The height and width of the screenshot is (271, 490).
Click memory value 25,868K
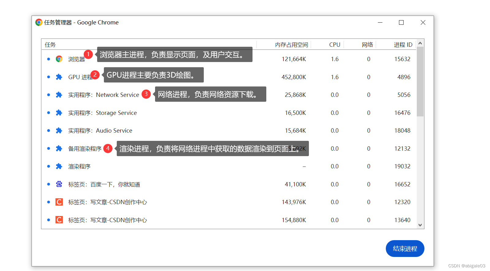tap(295, 95)
